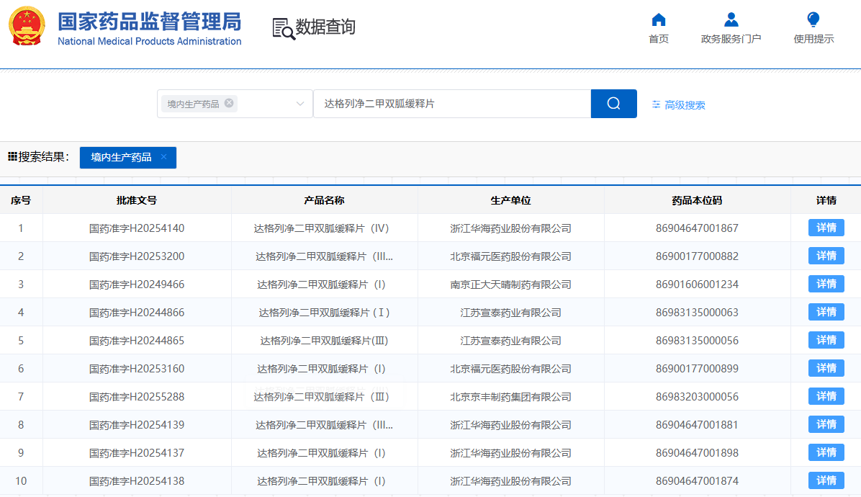Click 江苏宣泰药业有限公司 in row 4
The height and width of the screenshot is (497, 861).
[510, 313]
